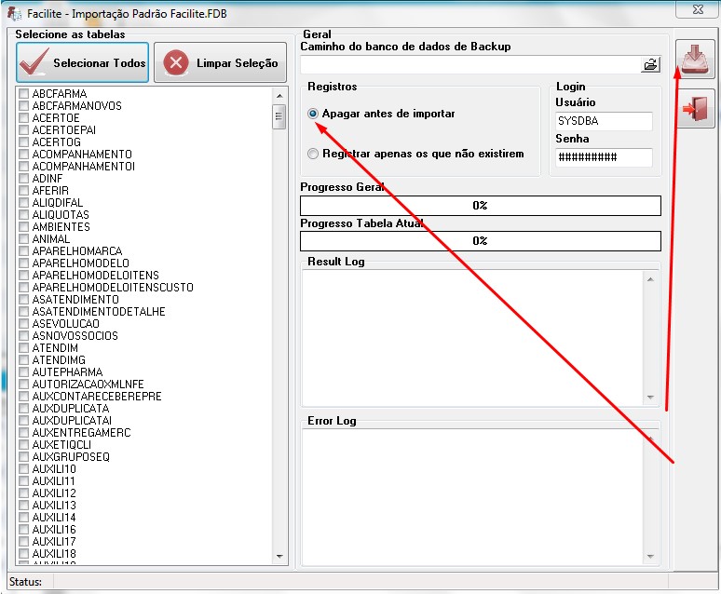Check the ABCFARMANOVOS table checkbox
Viewport: 721px width, 594px height.
click(23, 106)
